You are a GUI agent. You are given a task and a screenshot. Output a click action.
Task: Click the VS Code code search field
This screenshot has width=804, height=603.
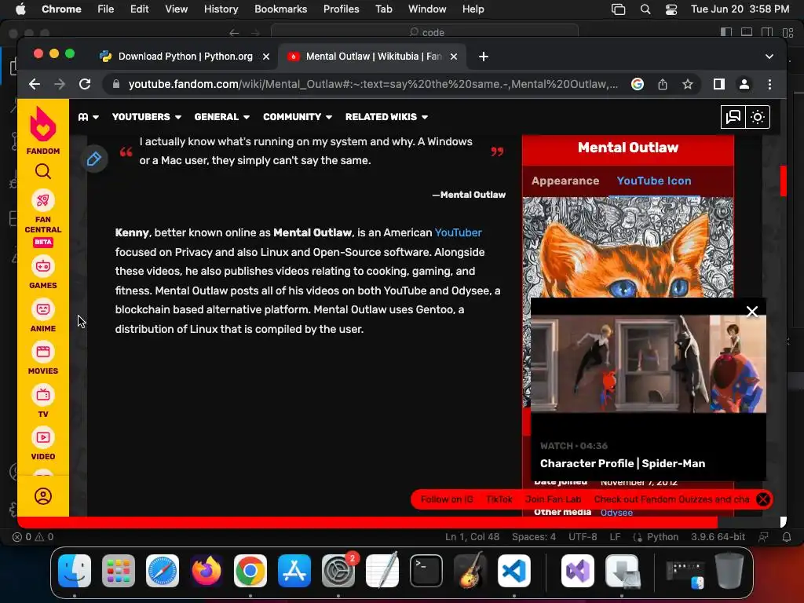(425, 32)
